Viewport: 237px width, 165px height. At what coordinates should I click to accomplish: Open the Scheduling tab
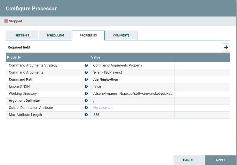point(55,35)
